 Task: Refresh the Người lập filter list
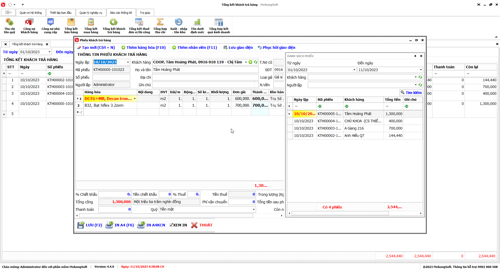point(420,85)
